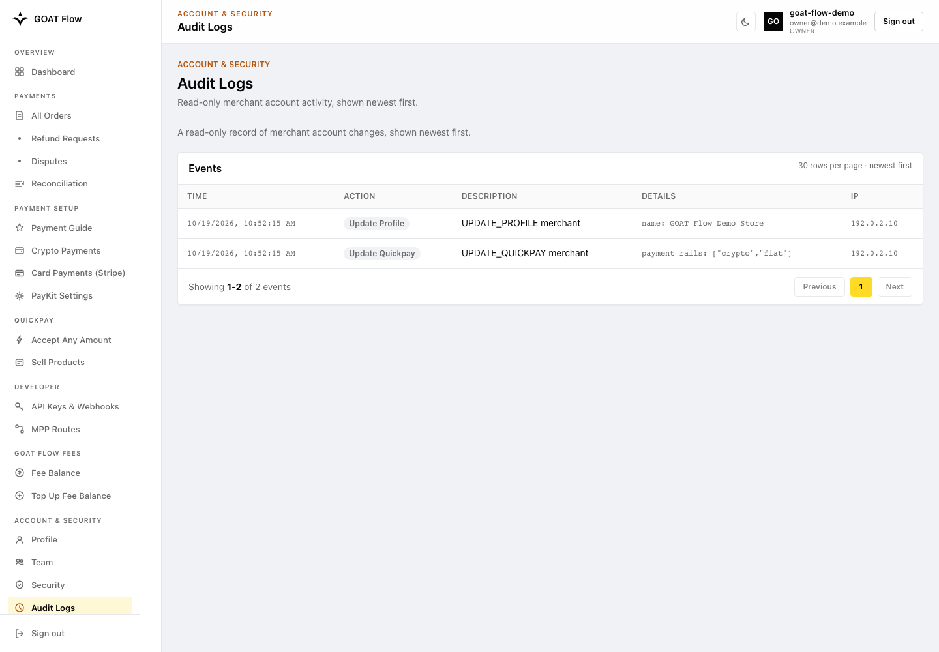This screenshot has height=652, width=939.
Task: Click the TIME column header
Action: coord(197,196)
